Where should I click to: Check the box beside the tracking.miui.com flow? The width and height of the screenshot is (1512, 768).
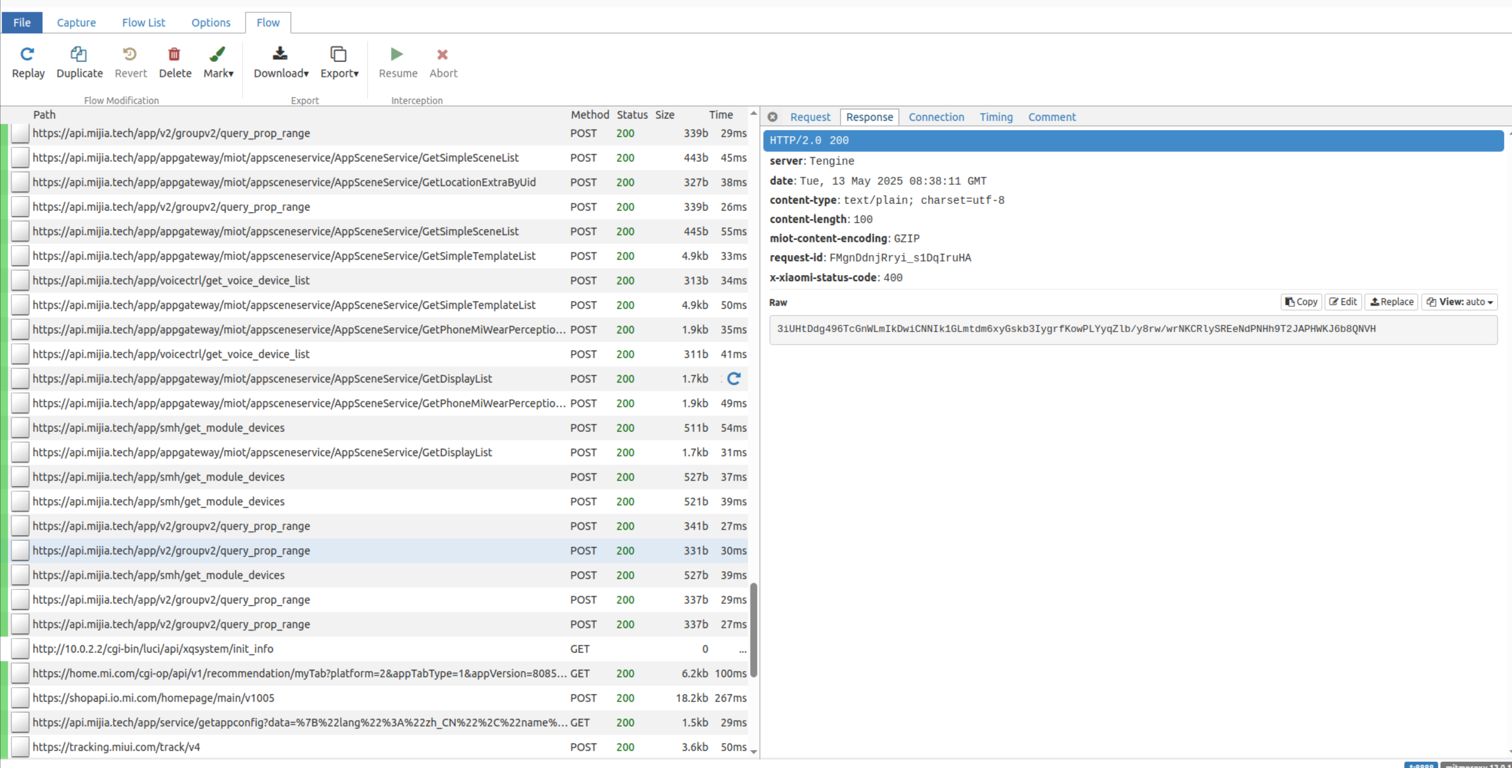pyautogui.click(x=20, y=747)
